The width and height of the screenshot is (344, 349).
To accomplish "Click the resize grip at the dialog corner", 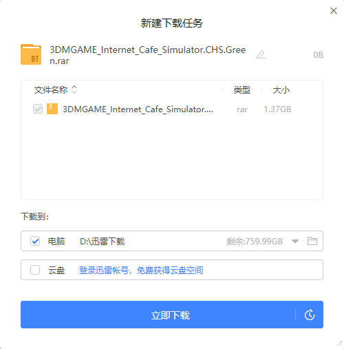I will (x=340, y=343).
